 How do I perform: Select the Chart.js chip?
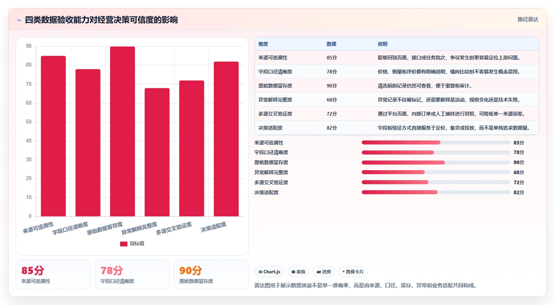tap(269, 272)
